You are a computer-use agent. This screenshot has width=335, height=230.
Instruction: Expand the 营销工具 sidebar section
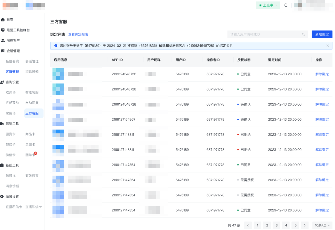12,124
